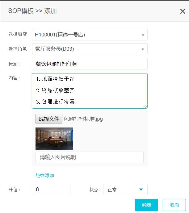Click line 3. 包厢进行消毒 in content

pyautogui.click(x=55, y=102)
